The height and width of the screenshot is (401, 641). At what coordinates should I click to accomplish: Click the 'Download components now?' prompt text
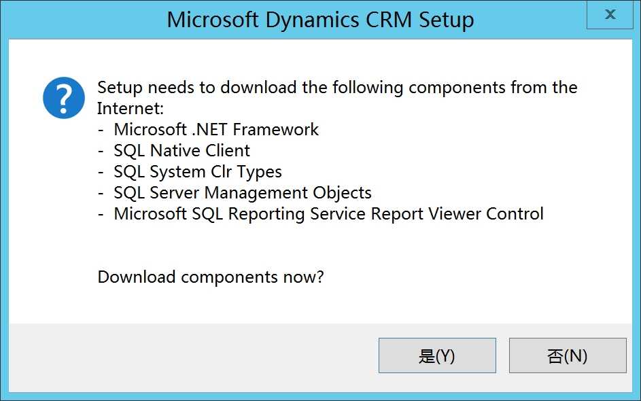coord(211,277)
